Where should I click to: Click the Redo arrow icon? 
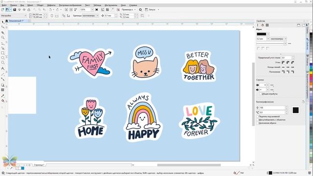coord(58,10)
